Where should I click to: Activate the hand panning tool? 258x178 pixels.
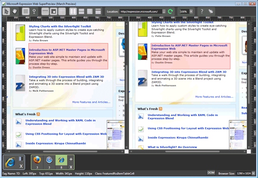(15, 10)
